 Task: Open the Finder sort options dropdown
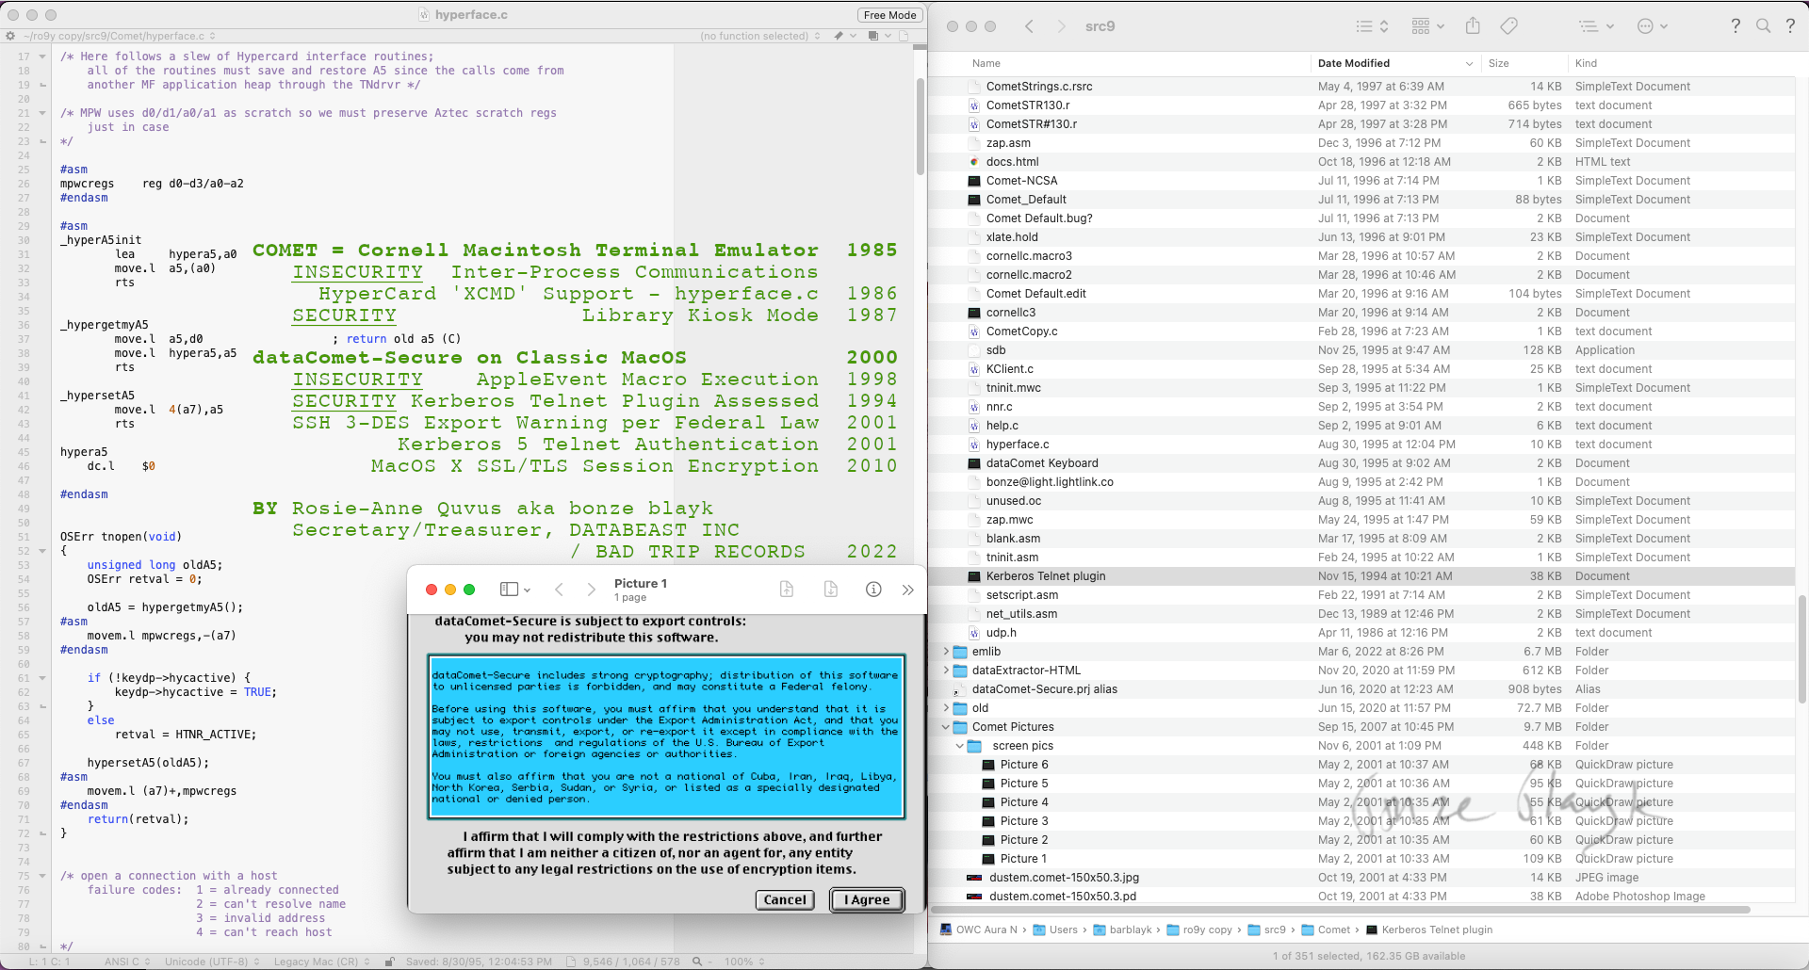(x=1596, y=26)
